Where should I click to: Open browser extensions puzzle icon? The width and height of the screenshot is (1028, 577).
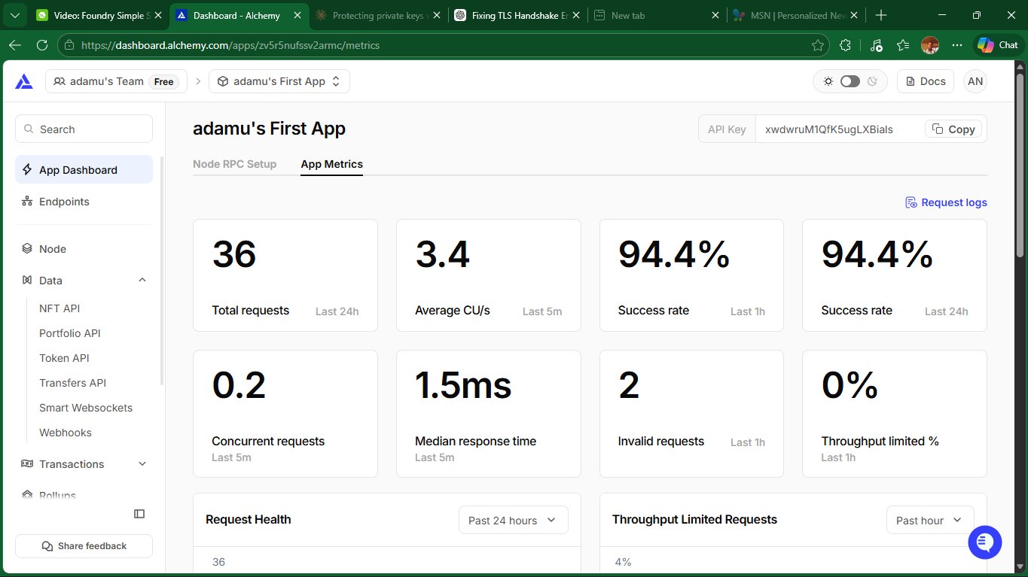(845, 45)
